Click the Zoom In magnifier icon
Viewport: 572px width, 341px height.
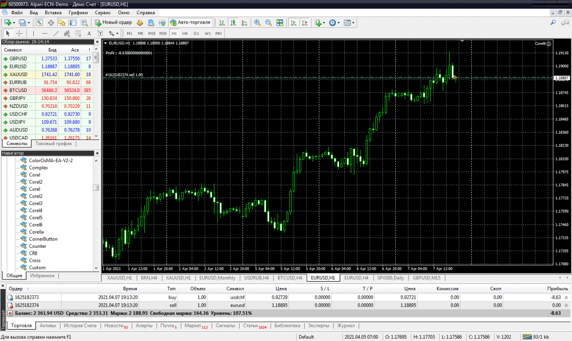[257, 22]
